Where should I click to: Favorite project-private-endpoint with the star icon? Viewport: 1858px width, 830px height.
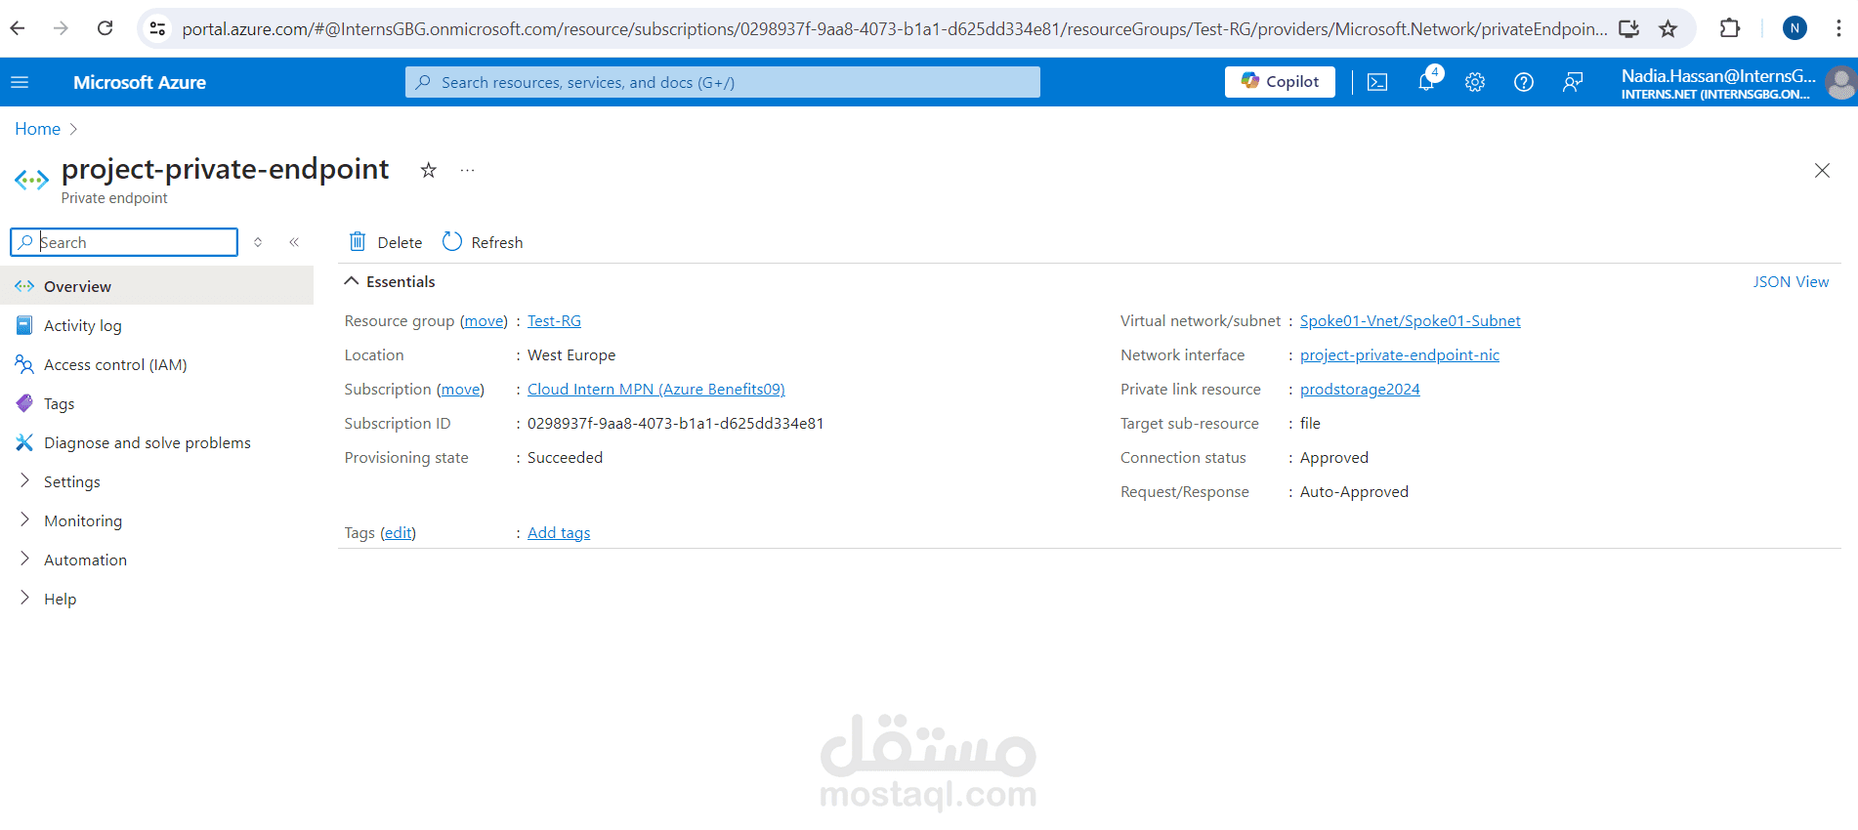(x=428, y=171)
